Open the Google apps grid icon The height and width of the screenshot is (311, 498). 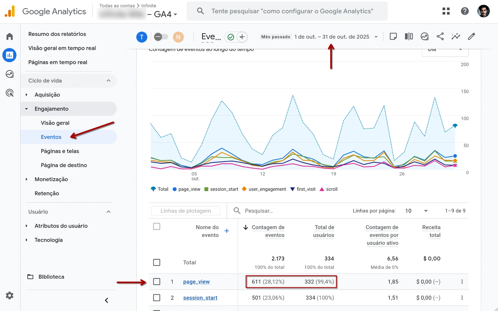coord(446,11)
